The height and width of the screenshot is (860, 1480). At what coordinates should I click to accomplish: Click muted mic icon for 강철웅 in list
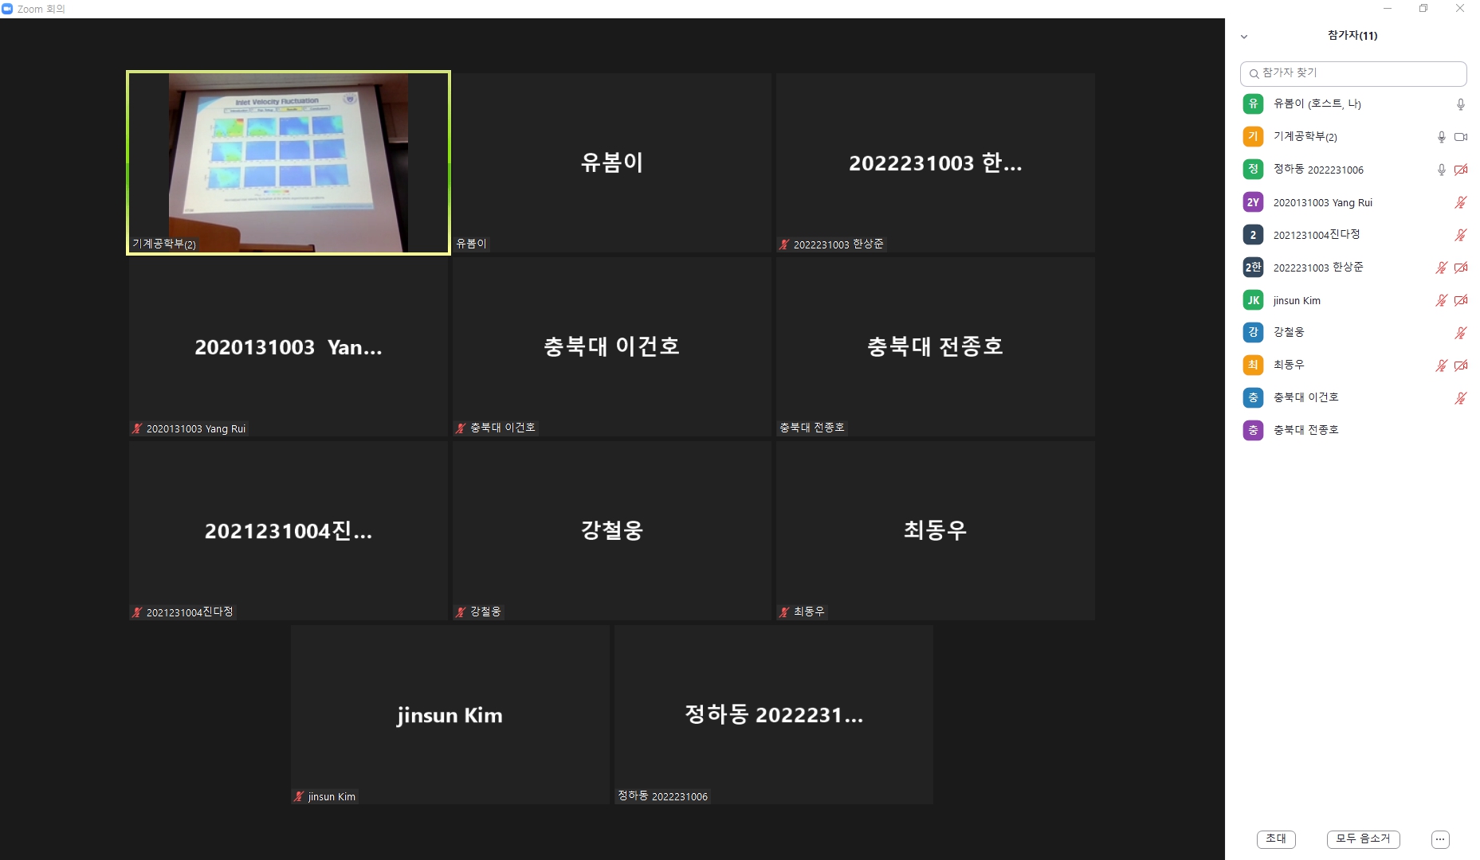[x=1460, y=333]
